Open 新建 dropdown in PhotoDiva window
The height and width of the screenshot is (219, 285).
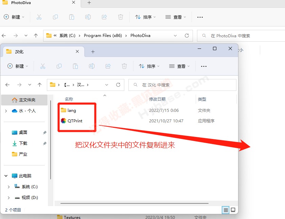point(14,17)
